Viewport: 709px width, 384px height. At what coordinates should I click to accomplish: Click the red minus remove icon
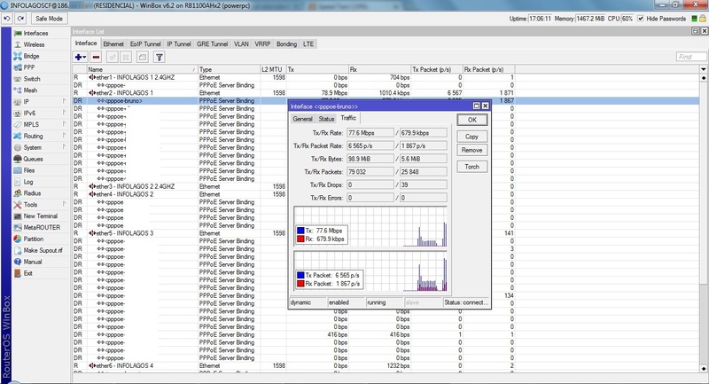pyautogui.click(x=96, y=56)
